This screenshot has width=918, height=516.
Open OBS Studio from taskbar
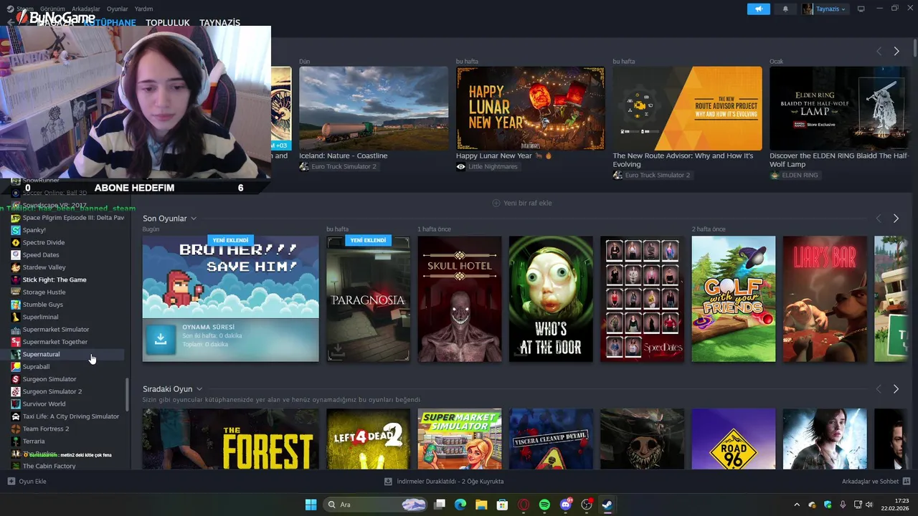(587, 505)
